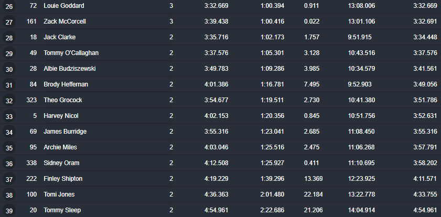The height and width of the screenshot is (217, 441).
Task: Click Tomi Jones lap time 4:36.363
Action: click(216, 194)
